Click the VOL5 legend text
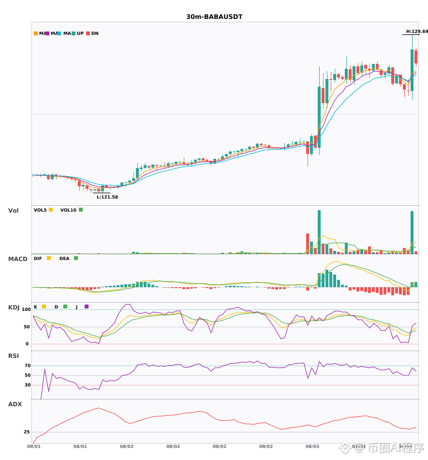Viewport: 428px width, 460px height. coord(40,210)
